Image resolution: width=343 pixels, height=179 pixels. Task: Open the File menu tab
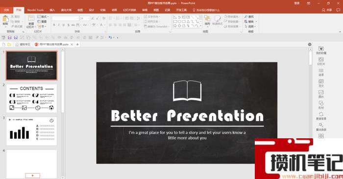coord(6,10)
